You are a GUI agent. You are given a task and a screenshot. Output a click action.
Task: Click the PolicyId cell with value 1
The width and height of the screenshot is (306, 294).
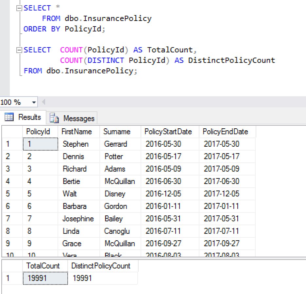coord(41,144)
